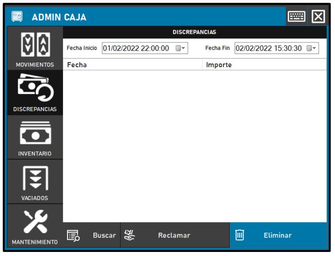Click the hand icon beside Reclamar
The width and height of the screenshot is (335, 256).
pos(129,235)
